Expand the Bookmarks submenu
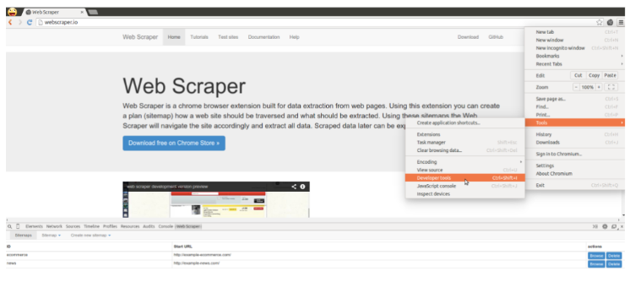 pos(575,56)
